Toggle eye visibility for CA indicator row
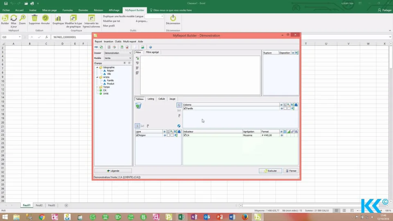The height and width of the screenshot is (221, 393). pos(282,135)
